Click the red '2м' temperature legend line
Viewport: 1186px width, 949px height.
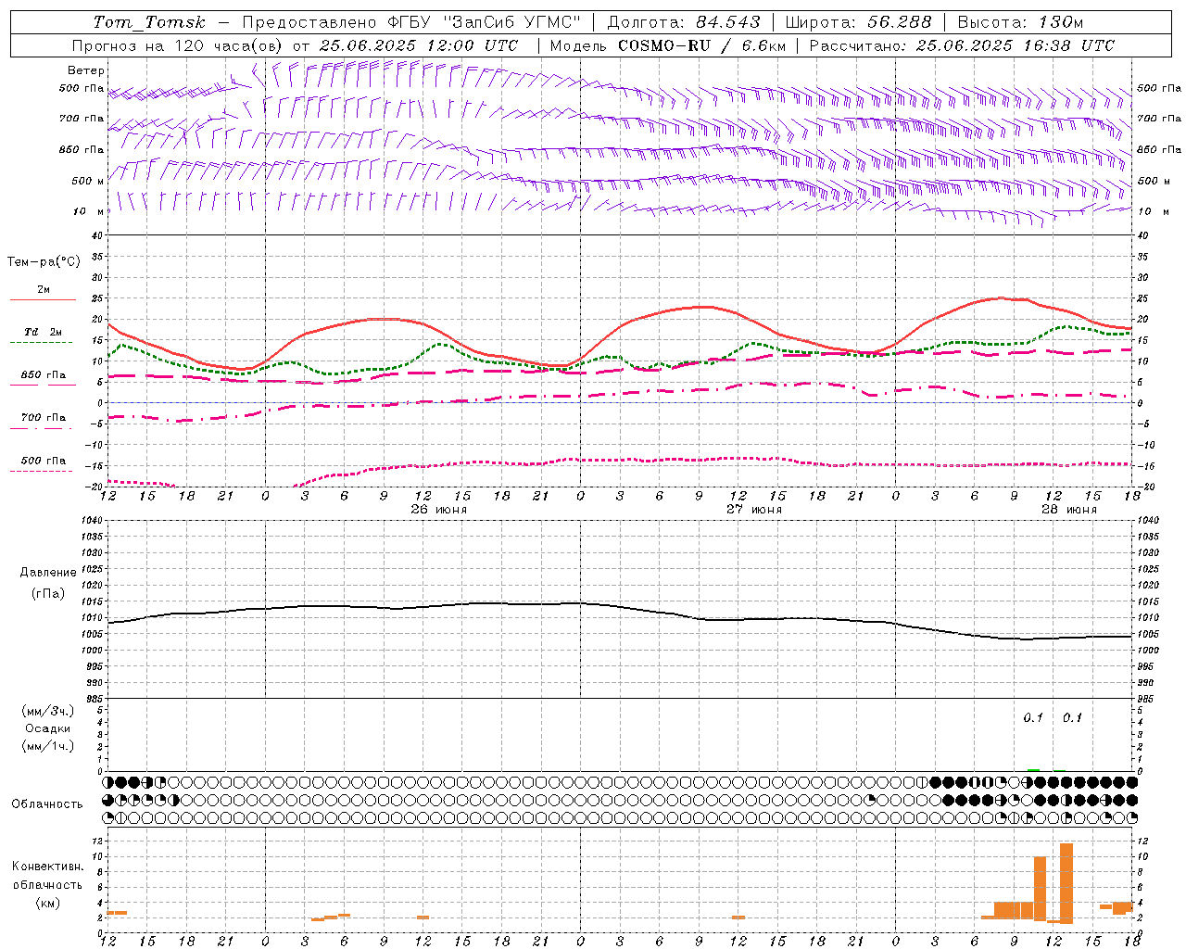[x=43, y=299]
